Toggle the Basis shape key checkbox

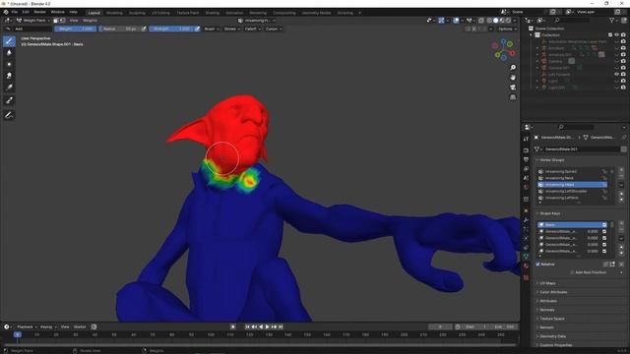(603, 225)
